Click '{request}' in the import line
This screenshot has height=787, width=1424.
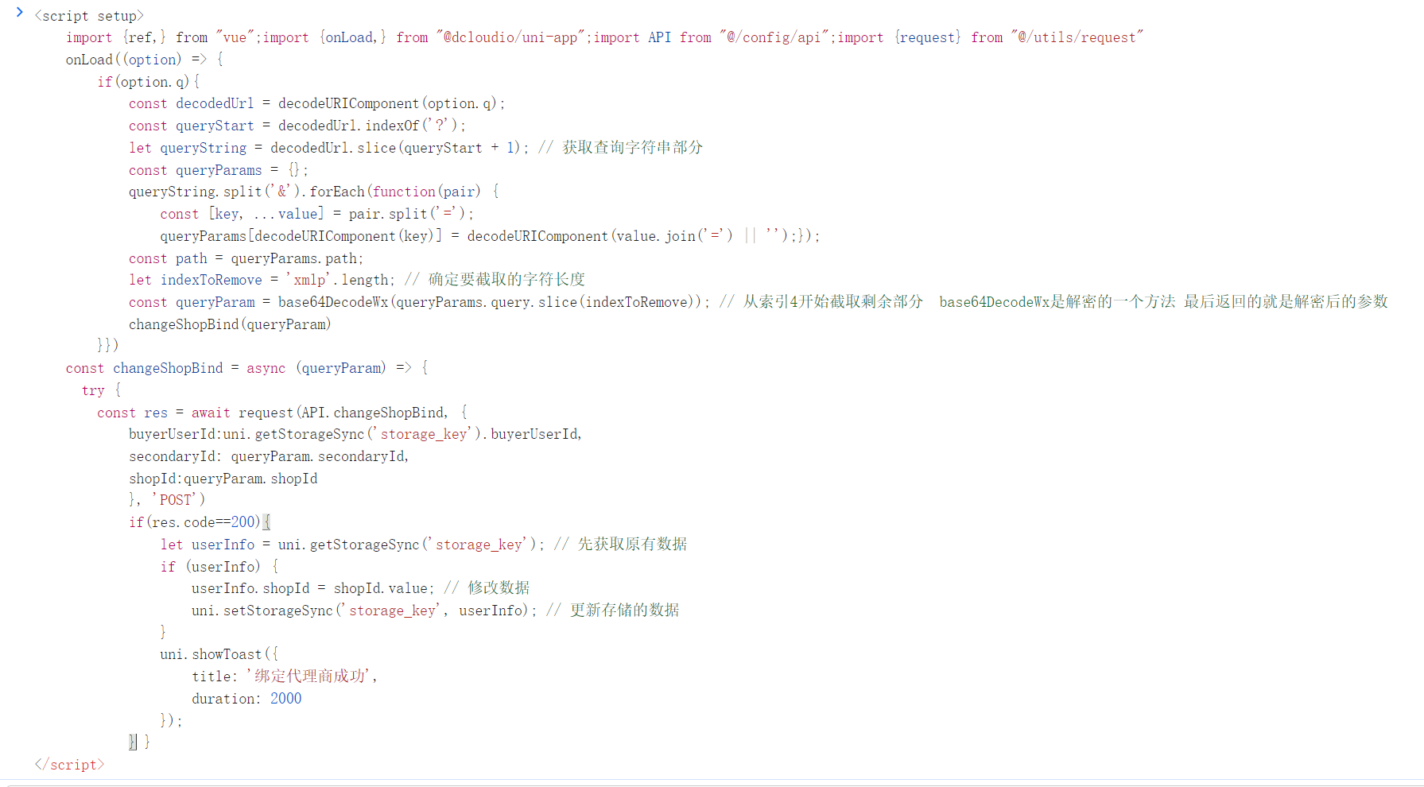coord(928,37)
